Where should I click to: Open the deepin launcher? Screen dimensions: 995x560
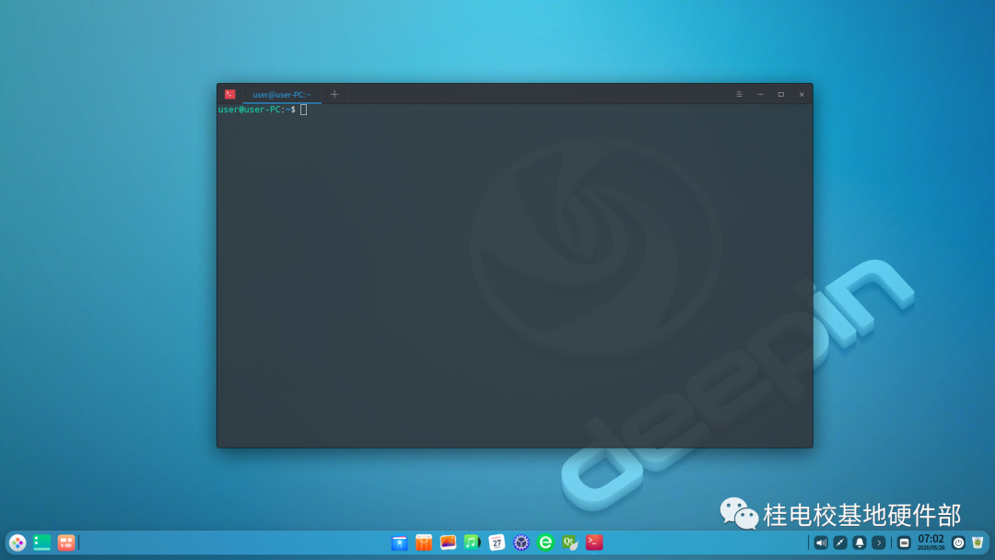(18, 542)
